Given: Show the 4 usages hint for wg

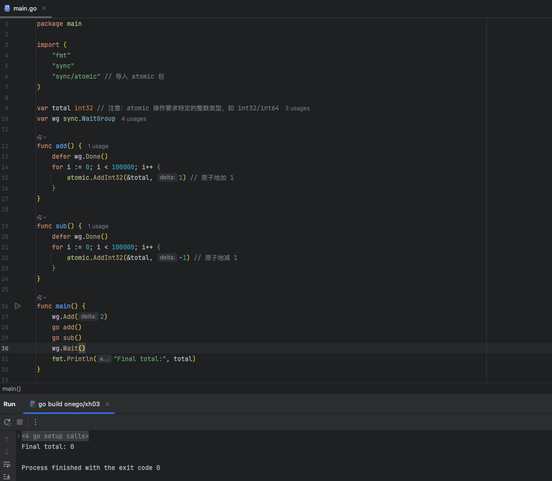Looking at the screenshot, I should tap(133, 119).
